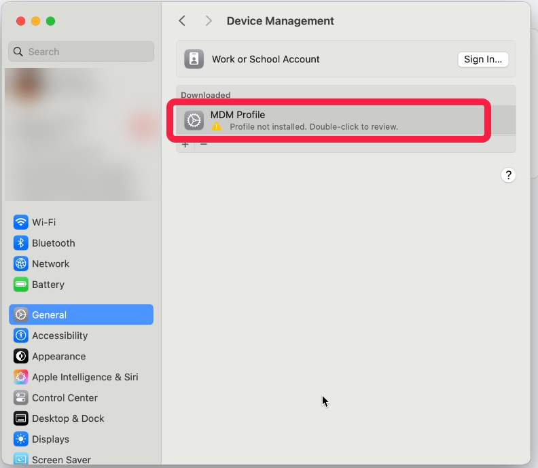
Task: Click the Bluetooth icon in sidebar
Action: click(x=21, y=243)
